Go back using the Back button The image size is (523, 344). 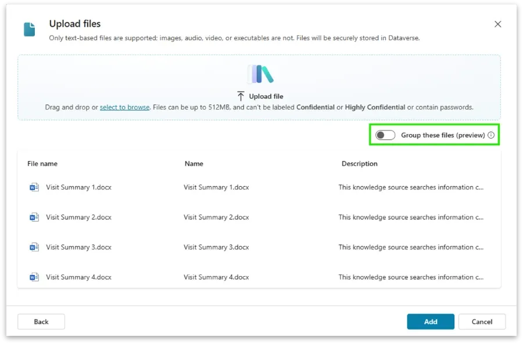(41, 321)
